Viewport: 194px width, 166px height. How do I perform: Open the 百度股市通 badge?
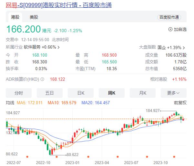click(169, 17)
